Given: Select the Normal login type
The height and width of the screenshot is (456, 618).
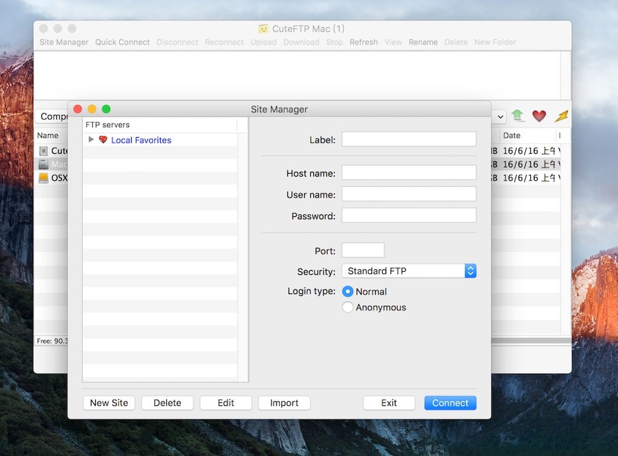Looking at the screenshot, I should [348, 291].
